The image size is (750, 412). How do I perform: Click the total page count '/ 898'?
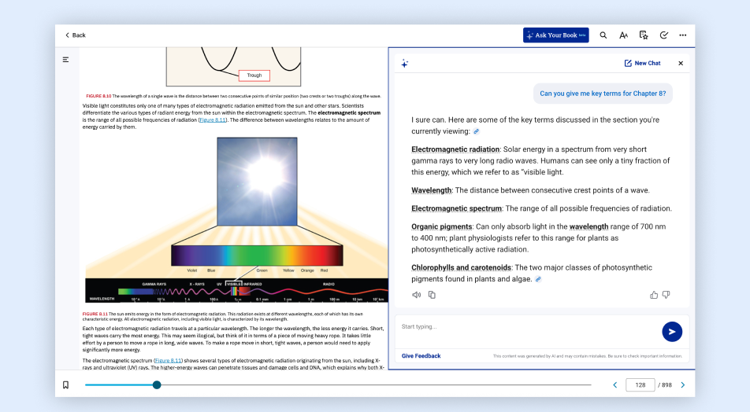pyautogui.click(x=665, y=384)
